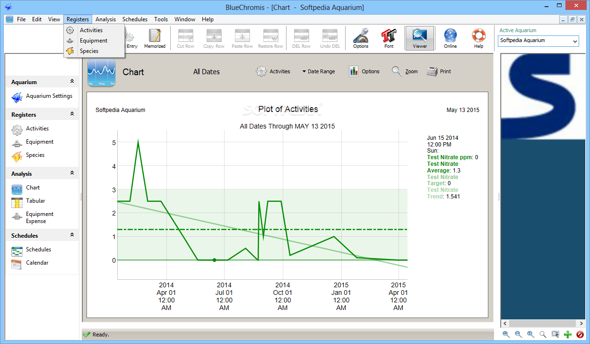Click the red remove-image icon
590x344 pixels.
coord(580,335)
